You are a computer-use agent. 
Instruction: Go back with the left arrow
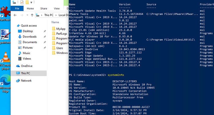click(15, 15)
